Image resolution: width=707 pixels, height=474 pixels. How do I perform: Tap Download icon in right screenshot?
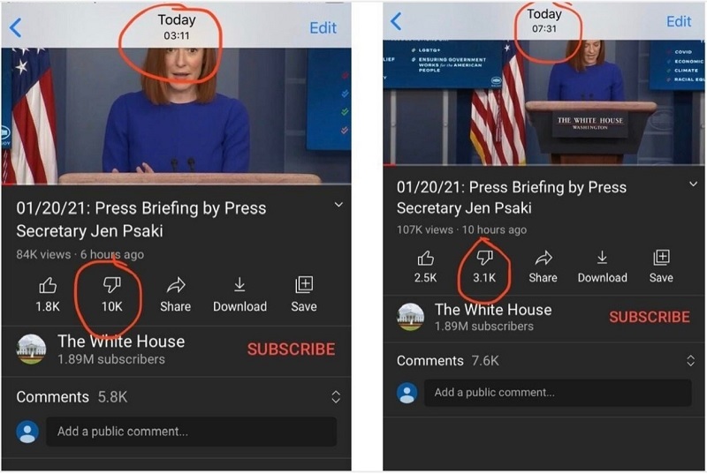click(602, 258)
